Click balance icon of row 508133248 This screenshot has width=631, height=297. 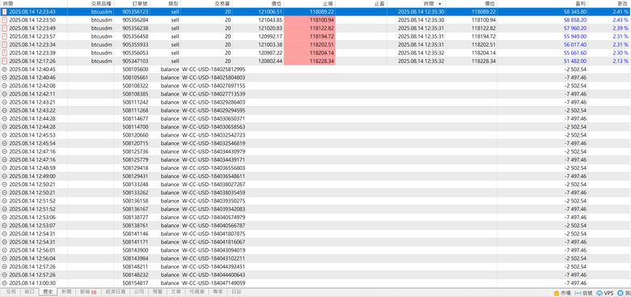coord(4,185)
